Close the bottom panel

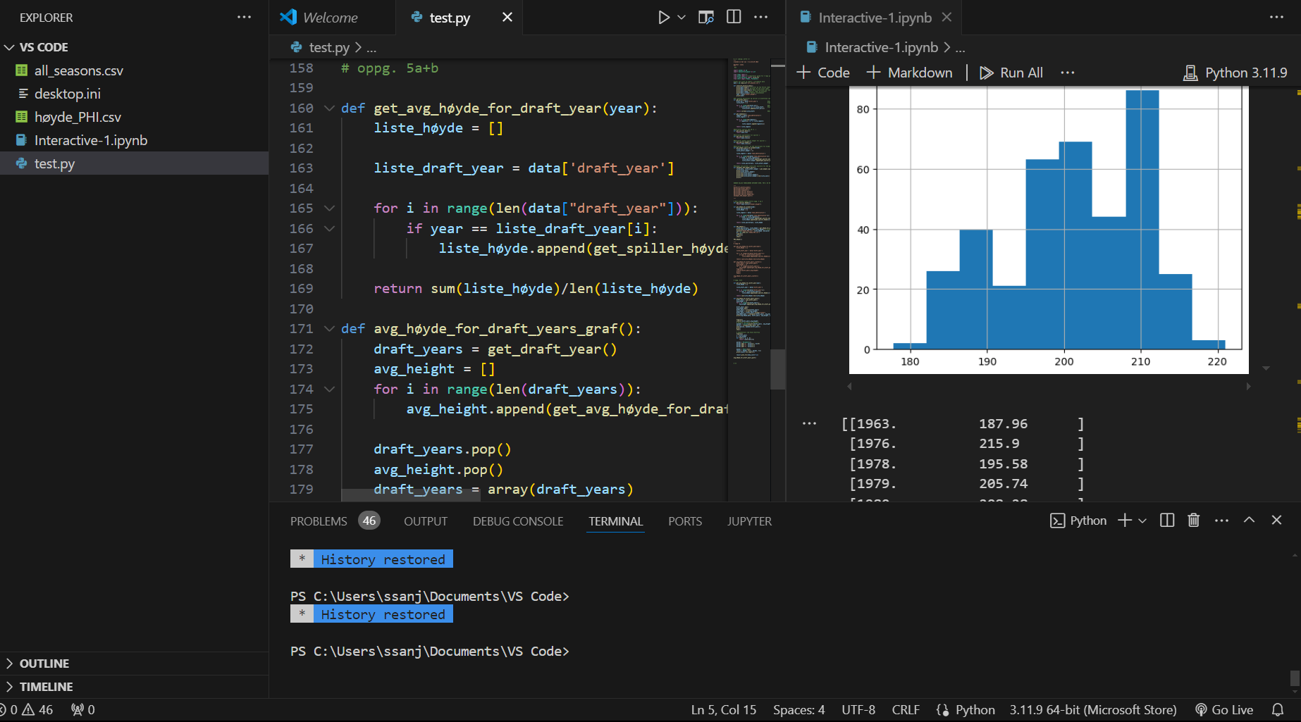click(x=1276, y=520)
